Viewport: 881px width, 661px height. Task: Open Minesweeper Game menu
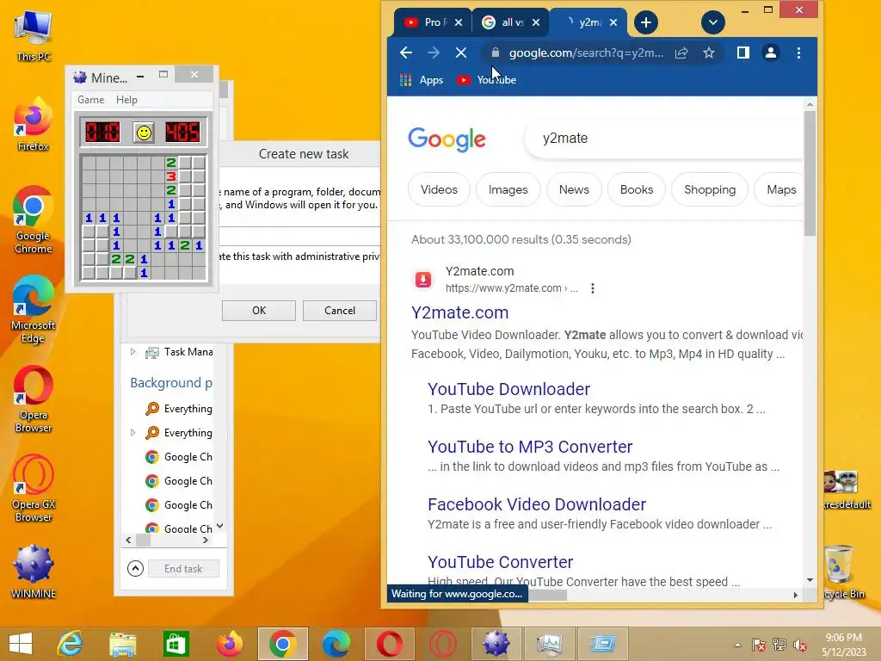pyautogui.click(x=91, y=100)
